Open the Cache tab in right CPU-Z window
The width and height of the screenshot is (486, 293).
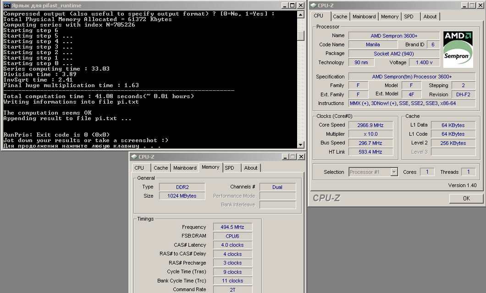point(340,17)
